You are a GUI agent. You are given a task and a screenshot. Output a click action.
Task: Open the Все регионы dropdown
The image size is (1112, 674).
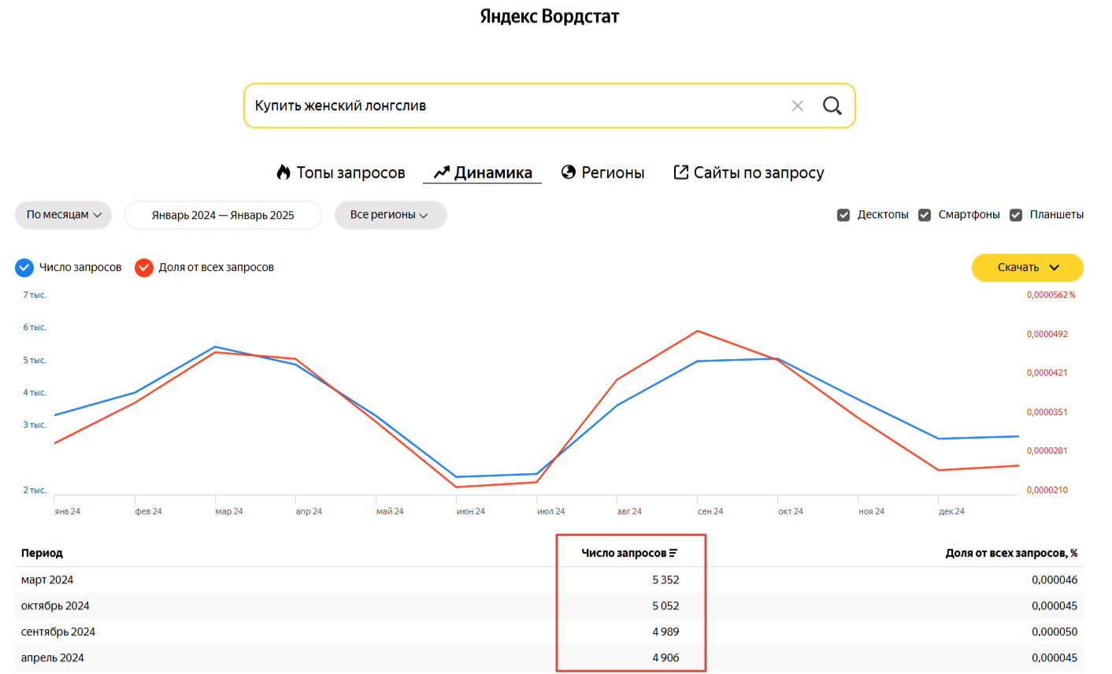(x=391, y=215)
